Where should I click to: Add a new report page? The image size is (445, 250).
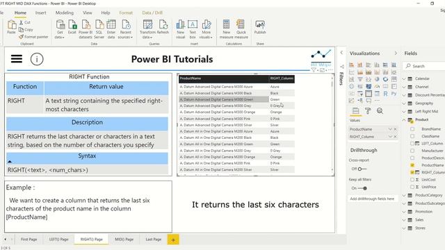tap(173, 240)
